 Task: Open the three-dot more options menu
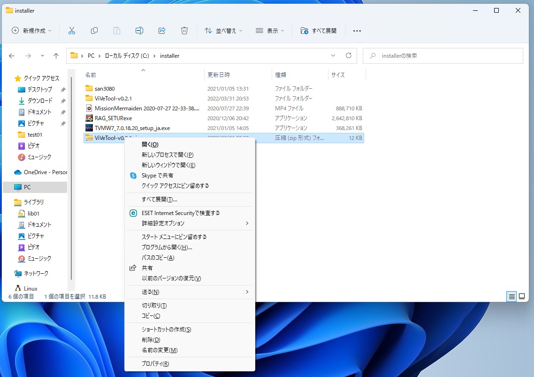pos(357,31)
